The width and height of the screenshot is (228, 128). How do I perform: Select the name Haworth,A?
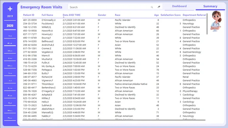[47, 31]
